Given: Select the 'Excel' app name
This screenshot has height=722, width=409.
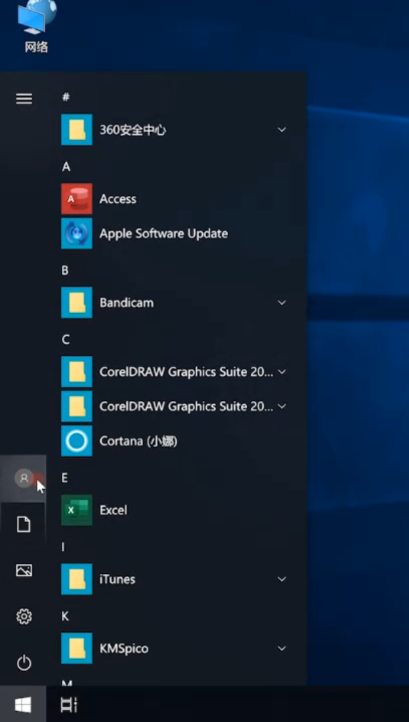Looking at the screenshot, I should [x=114, y=510].
